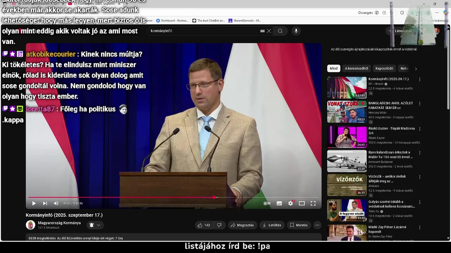
Task: Open Magyarország Kormánya channel avatar
Action: 31,225
